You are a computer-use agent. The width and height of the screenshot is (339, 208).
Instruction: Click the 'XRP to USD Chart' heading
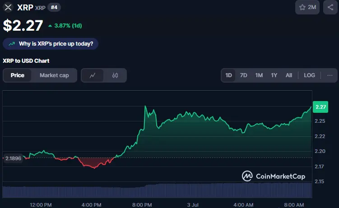[26, 61]
